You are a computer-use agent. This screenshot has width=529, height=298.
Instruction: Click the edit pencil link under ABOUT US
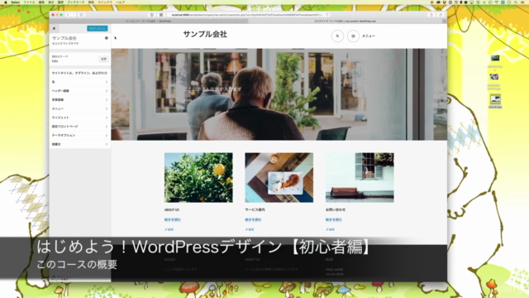tap(169, 229)
